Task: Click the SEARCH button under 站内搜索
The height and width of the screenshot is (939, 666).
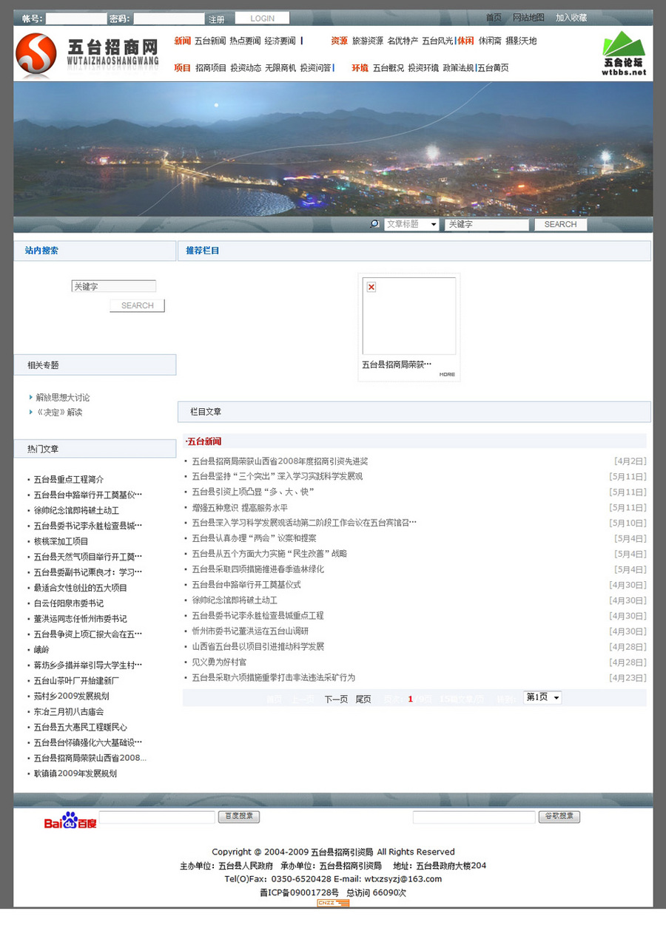Action: (x=137, y=305)
